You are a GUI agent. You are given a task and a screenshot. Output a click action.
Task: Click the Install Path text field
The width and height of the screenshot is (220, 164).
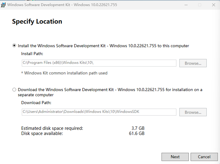coord(99,63)
